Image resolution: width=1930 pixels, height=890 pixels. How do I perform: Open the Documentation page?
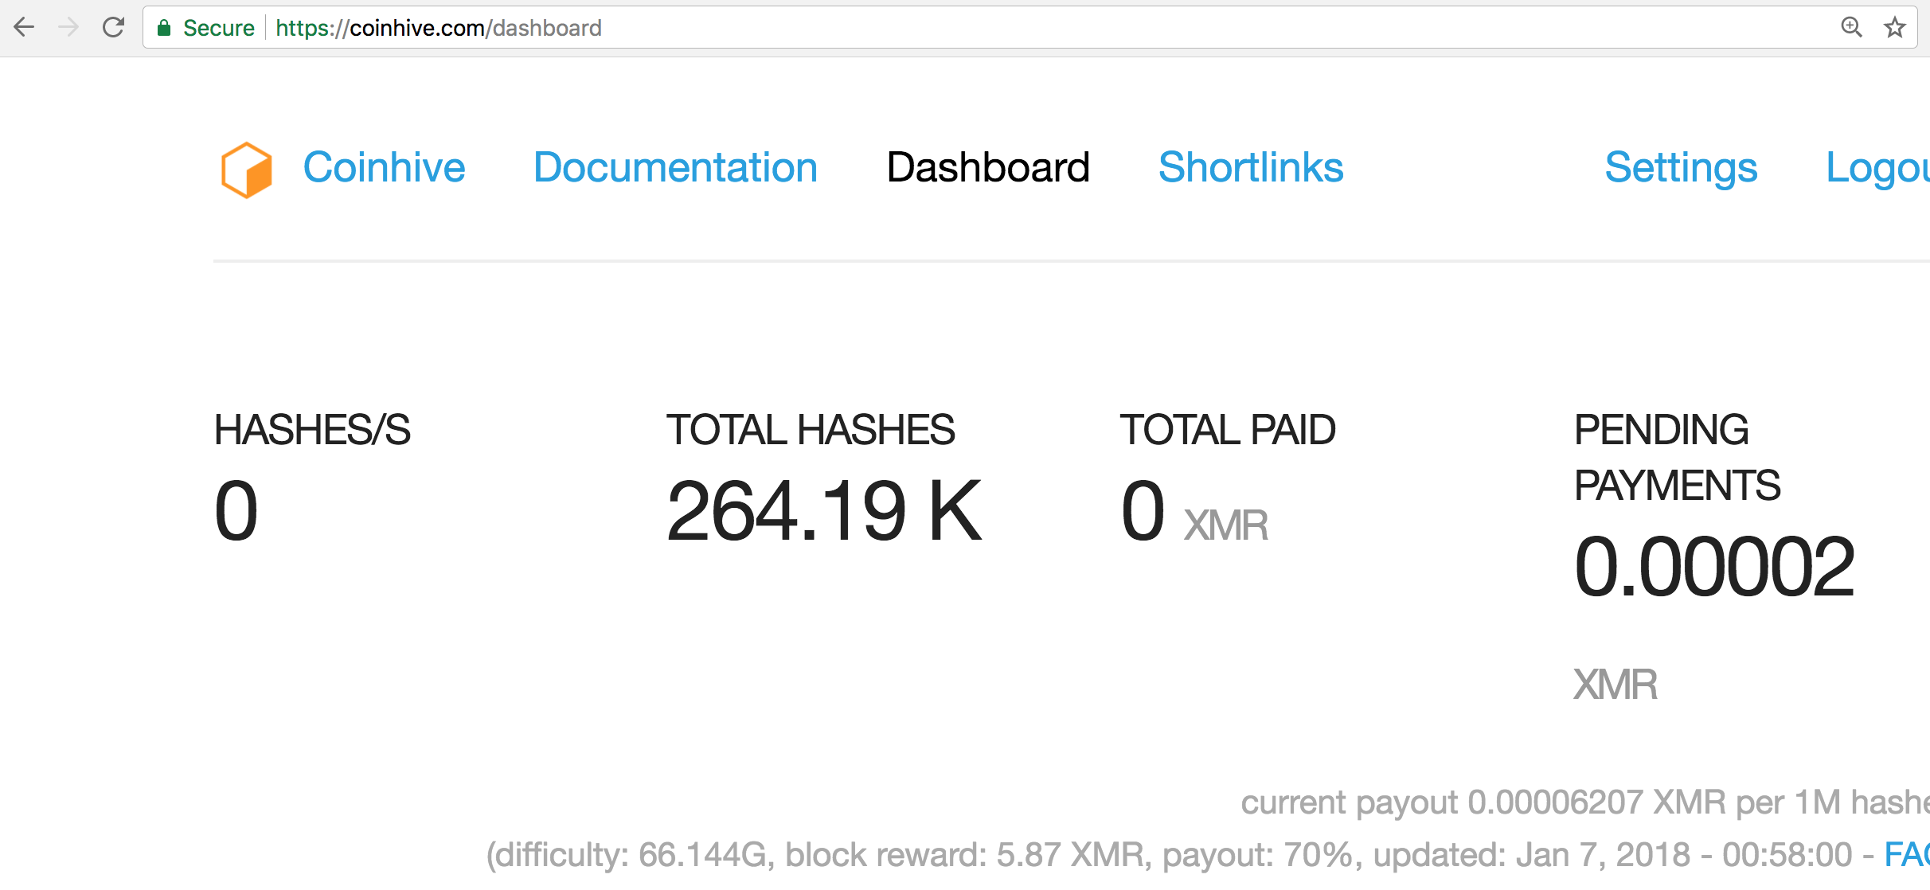pyautogui.click(x=675, y=168)
